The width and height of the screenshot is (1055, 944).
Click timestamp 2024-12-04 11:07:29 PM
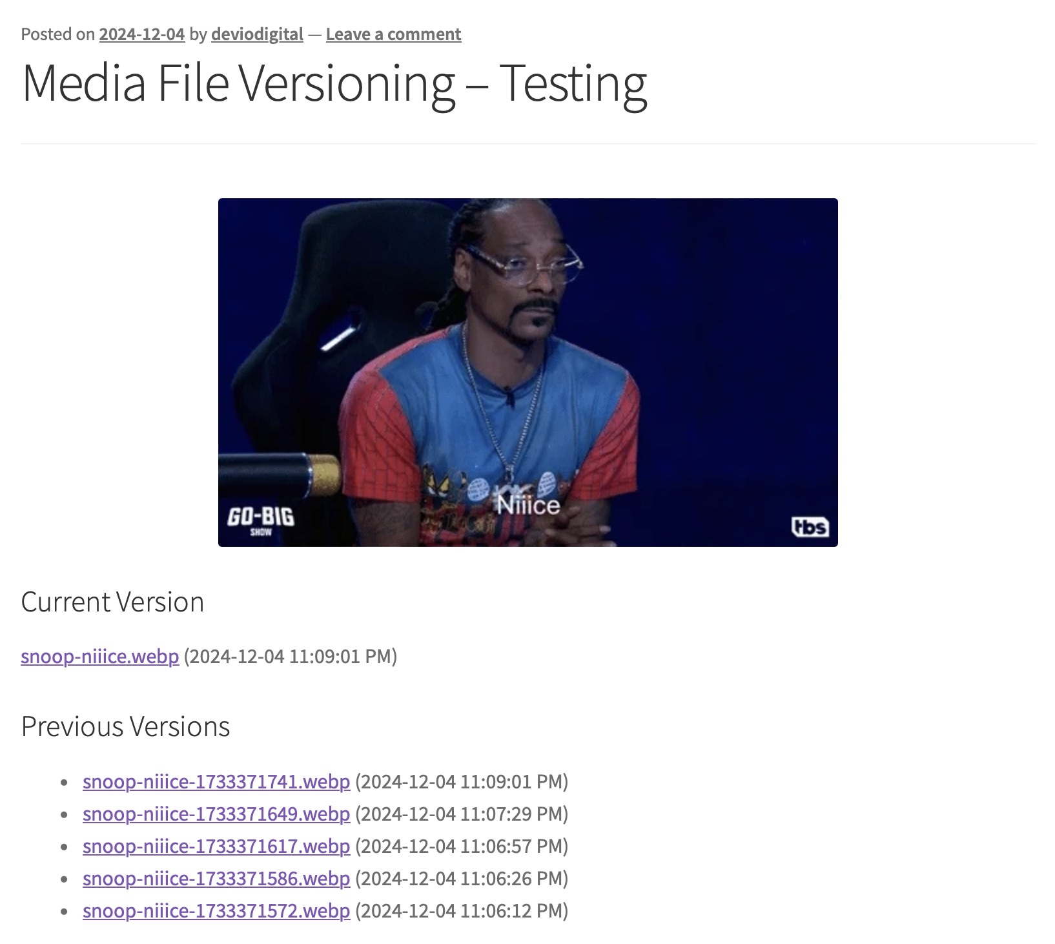pos(462,814)
